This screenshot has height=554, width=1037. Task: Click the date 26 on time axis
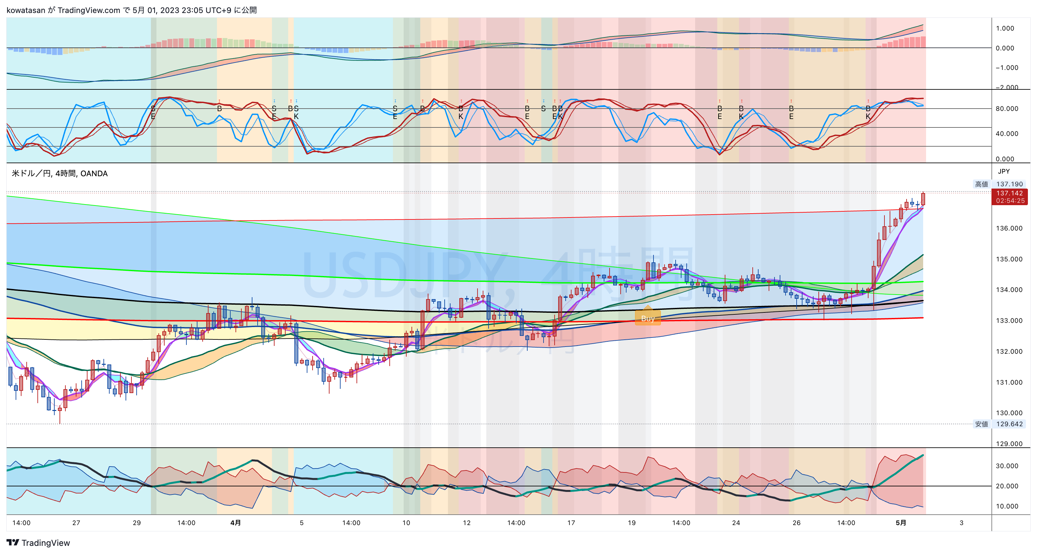pyautogui.click(x=796, y=522)
